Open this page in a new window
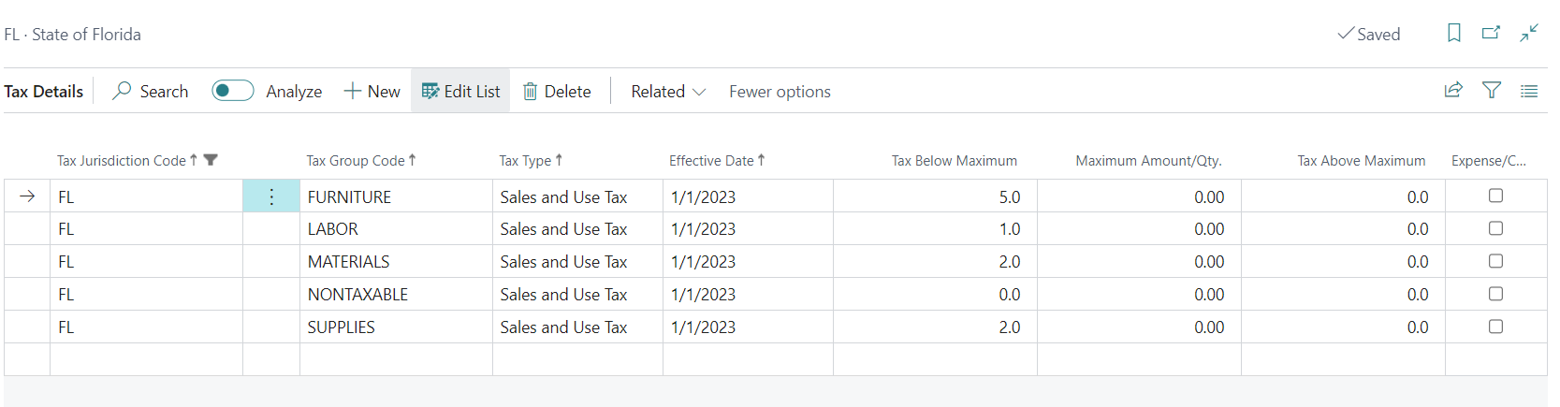This screenshot has height=407, width=1560. pos(1491,34)
